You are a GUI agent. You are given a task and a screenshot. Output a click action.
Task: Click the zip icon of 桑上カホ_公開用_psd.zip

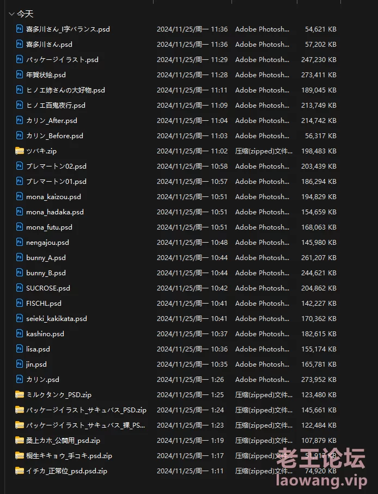coord(20,440)
